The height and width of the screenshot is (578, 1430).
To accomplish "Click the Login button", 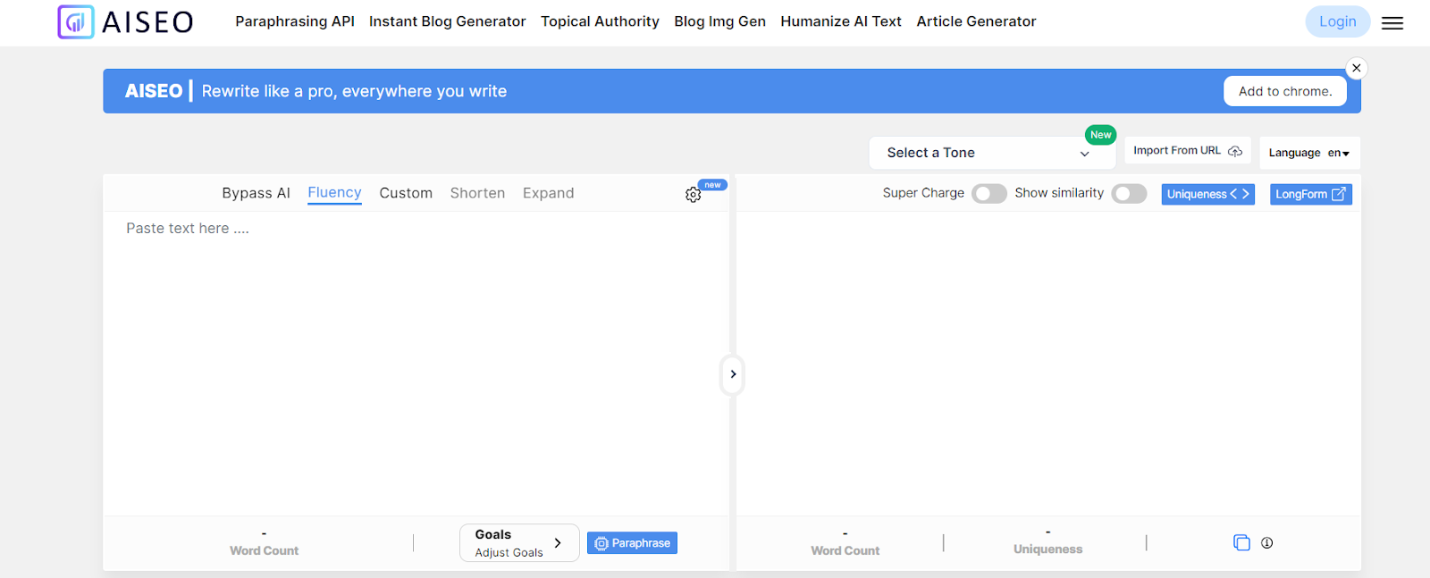I will (x=1338, y=21).
